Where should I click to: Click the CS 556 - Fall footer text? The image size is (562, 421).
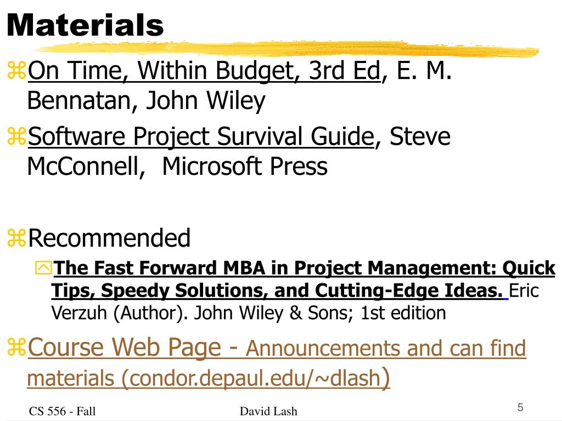63,411
